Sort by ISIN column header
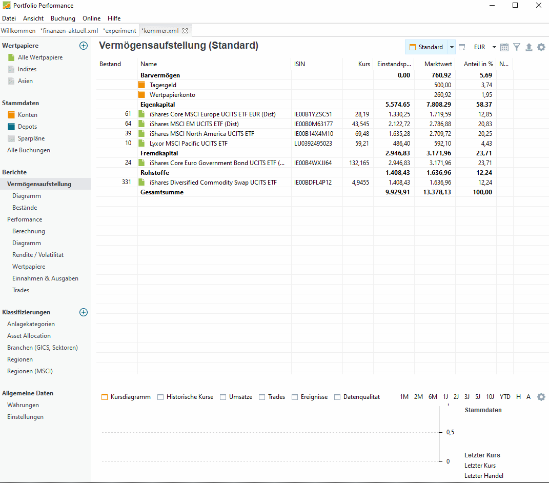549x483 pixels. [317, 64]
